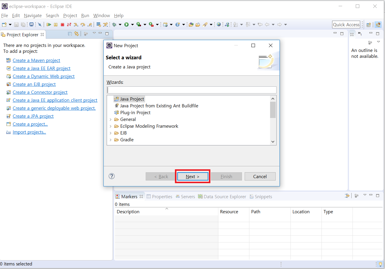Click the New toolbar icon

coord(4,24)
